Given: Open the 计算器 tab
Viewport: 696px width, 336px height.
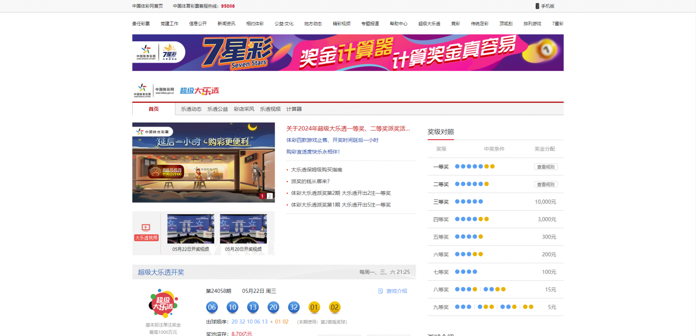Looking at the screenshot, I should [294, 109].
